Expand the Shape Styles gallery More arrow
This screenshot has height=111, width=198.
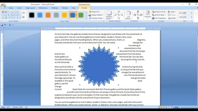pyautogui.click(x=87, y=18)
